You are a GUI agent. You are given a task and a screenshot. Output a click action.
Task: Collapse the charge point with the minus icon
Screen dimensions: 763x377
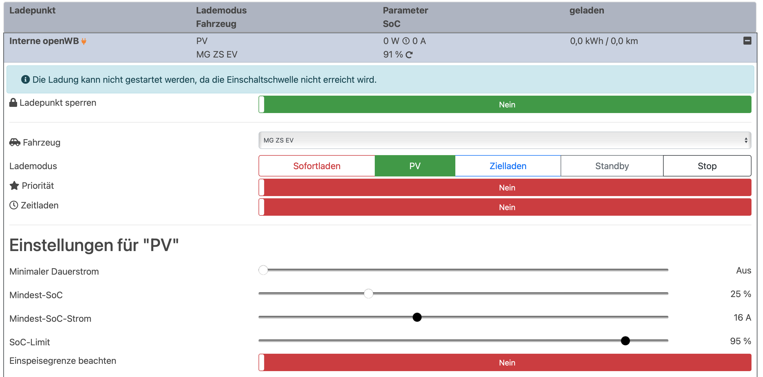coord(747,41)
